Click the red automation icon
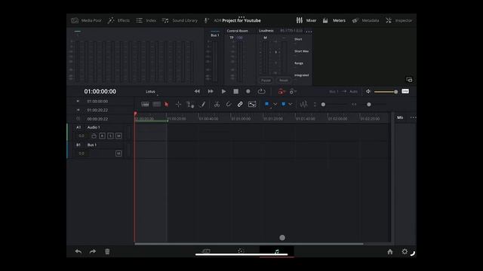The height and width of the screenshot is (271, 483). (281, 92)
